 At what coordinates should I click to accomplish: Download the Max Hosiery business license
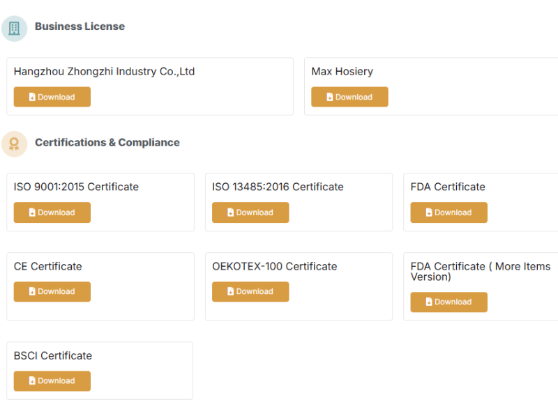point(349,97)
